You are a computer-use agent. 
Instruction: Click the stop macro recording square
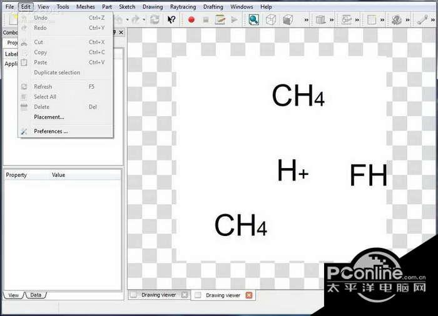coord(206,19)
